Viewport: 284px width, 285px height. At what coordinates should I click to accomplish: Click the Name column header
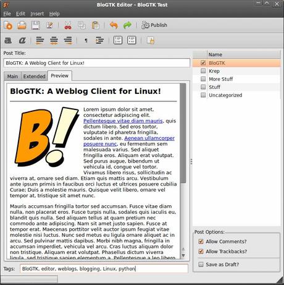coord(244,54)
